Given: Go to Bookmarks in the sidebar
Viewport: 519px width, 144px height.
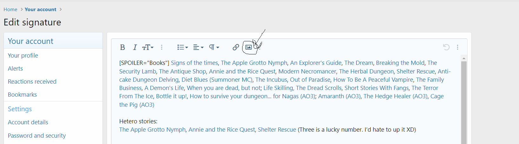Looking at the screenshot, I should click(x=22, y=94).
